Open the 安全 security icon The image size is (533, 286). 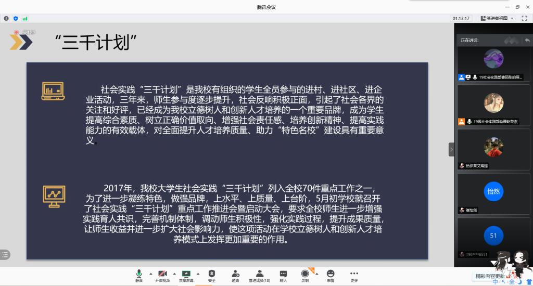(x=212, y=274)
